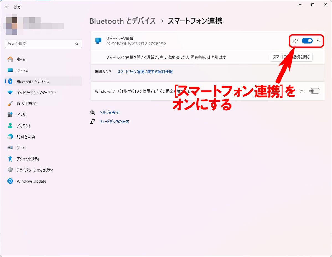Click the ヘルプを表示 link
The image size is (332, 257).
(x=109, y=113)
